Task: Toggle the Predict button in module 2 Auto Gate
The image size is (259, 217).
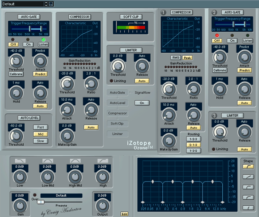Action: click(244, 70)
